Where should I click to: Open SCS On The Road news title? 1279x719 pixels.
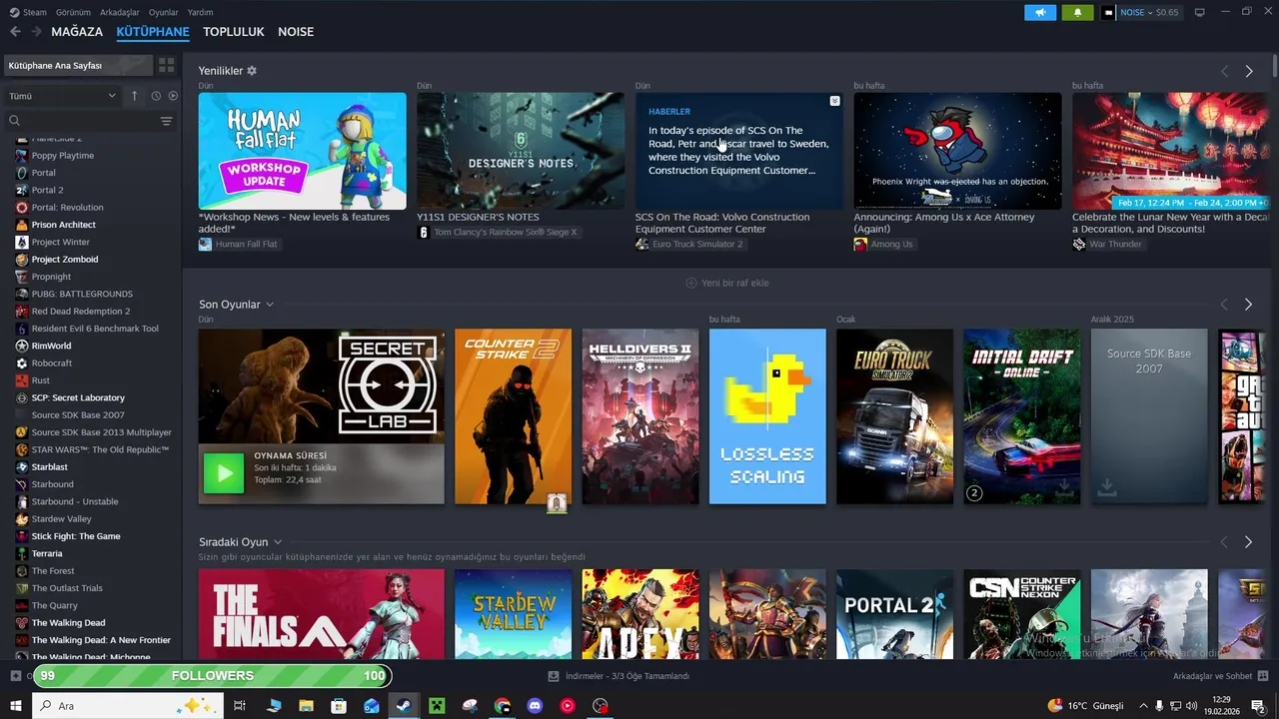(x=722, y=223)
